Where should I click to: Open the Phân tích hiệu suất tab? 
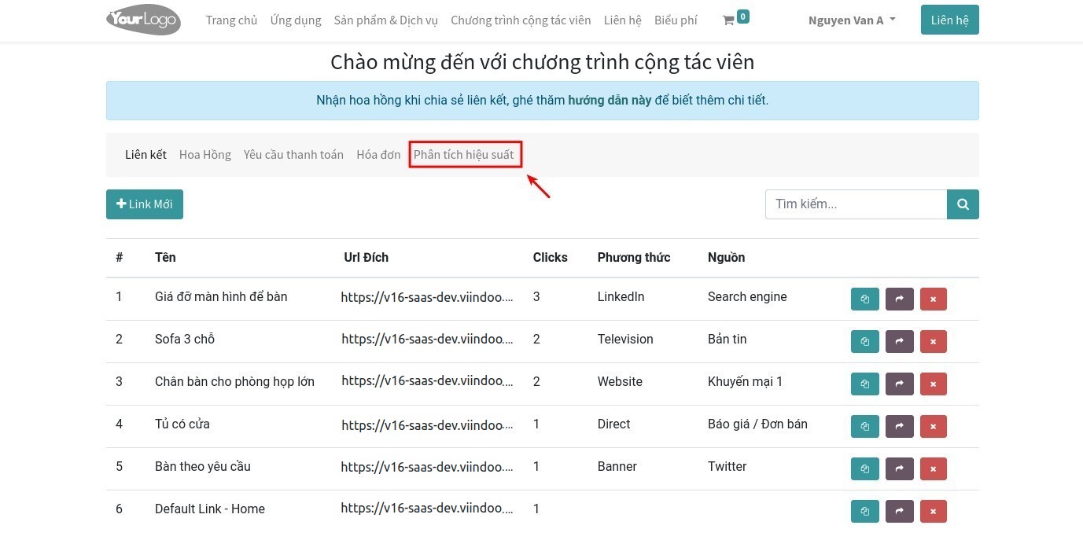(x=464, y=155)
